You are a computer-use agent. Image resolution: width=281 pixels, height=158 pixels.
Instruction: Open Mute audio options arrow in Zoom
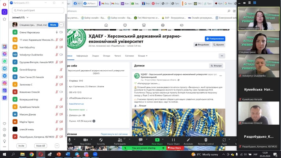[74, 139]
